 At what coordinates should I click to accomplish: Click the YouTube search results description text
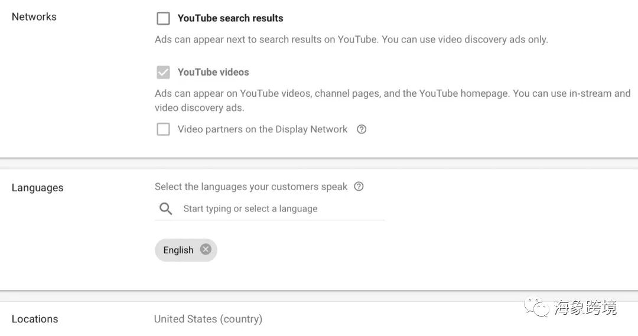[x=351, y=40]
